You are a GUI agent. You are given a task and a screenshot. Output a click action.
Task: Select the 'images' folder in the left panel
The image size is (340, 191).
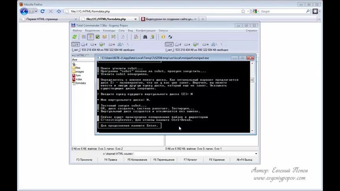78,72
